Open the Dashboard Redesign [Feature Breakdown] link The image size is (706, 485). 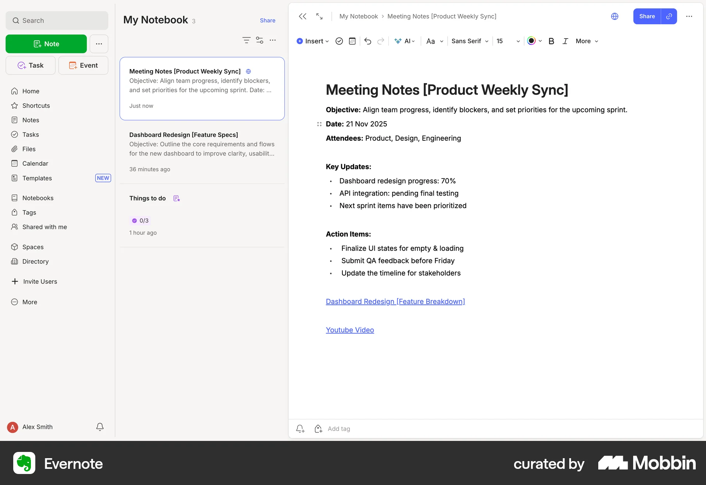coord(395,301)
